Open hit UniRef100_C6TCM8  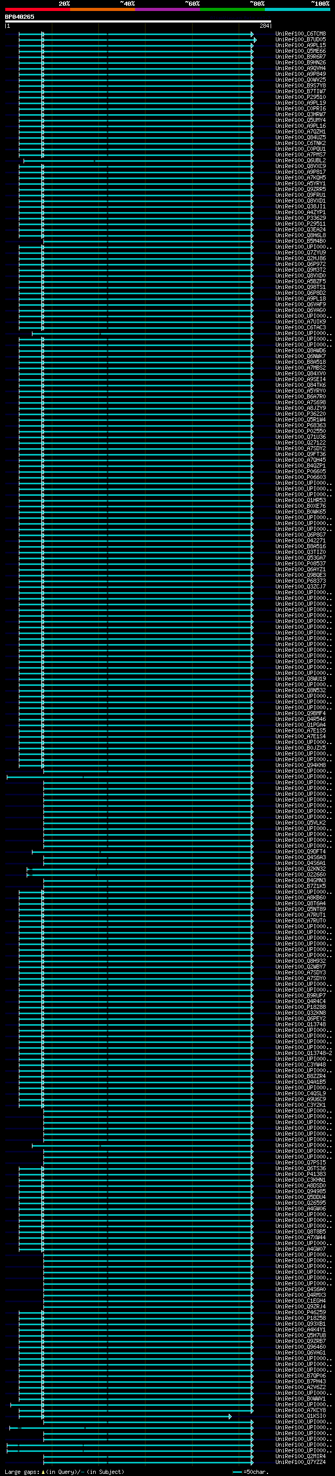(x=300, y=34)
